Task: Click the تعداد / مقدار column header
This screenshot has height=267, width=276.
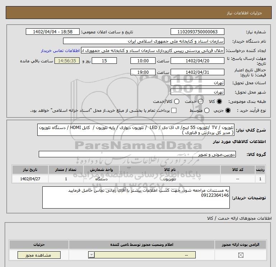Action: 66,170
